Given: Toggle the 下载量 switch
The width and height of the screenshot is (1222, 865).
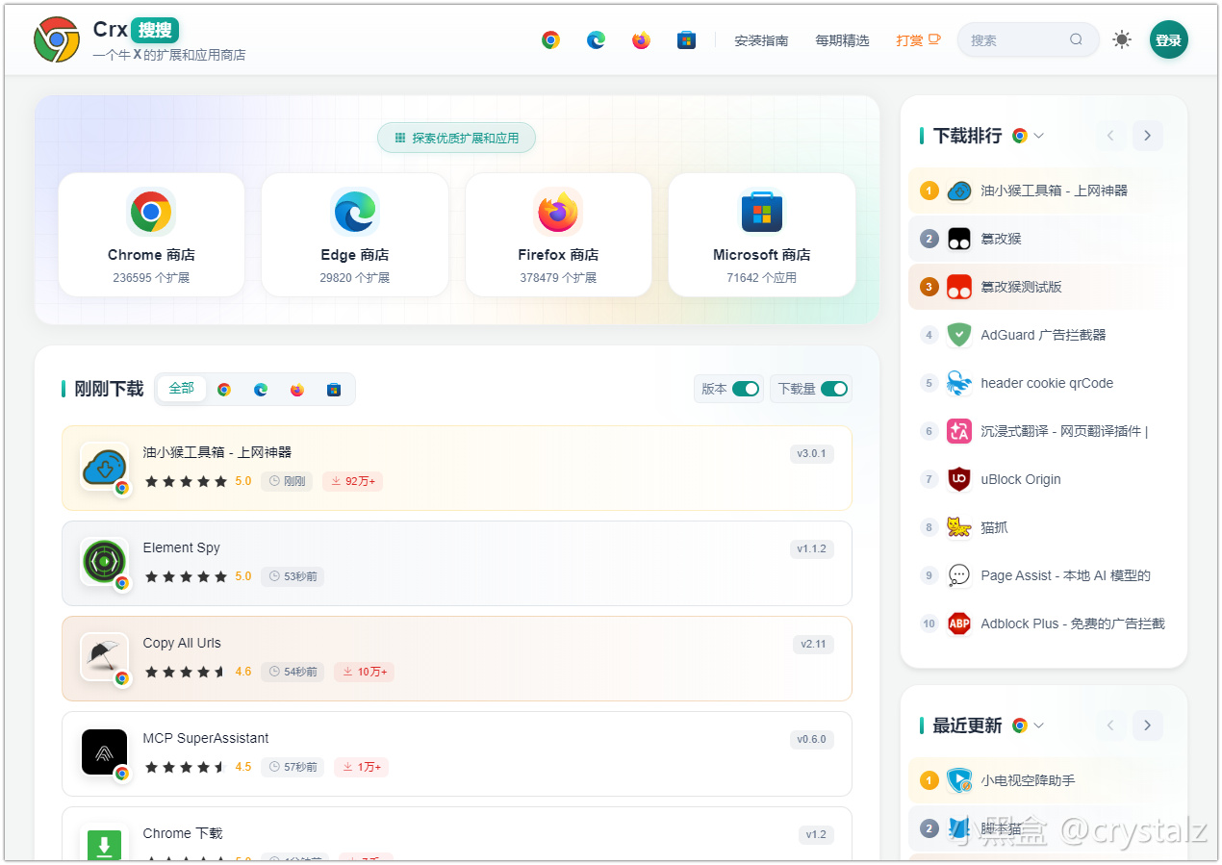Looking at the screenshot, I should [834, 389].
